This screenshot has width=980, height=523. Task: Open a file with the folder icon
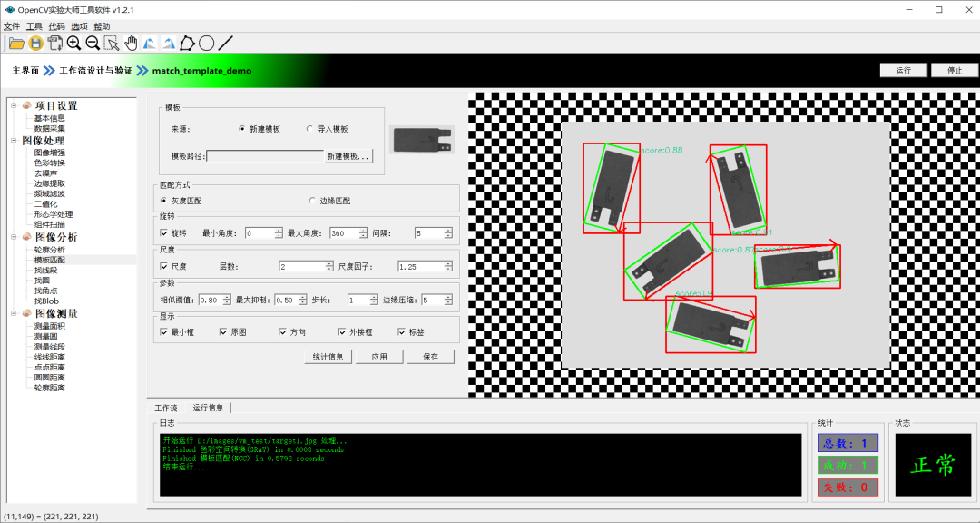(16, 44)
